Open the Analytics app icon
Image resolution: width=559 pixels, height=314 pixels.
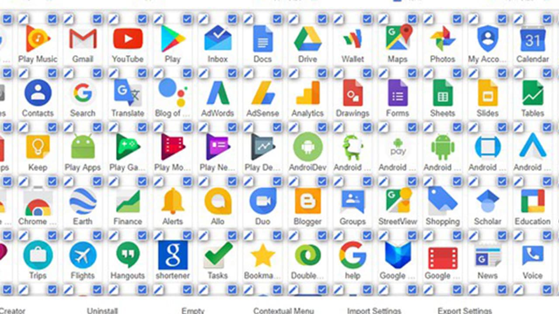click(307, 93)
